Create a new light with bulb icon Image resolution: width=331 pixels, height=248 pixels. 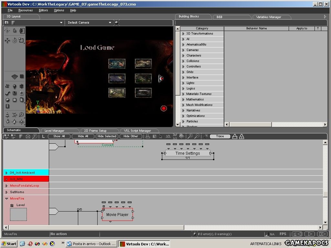pyautogui.click(x=14, y=86)
